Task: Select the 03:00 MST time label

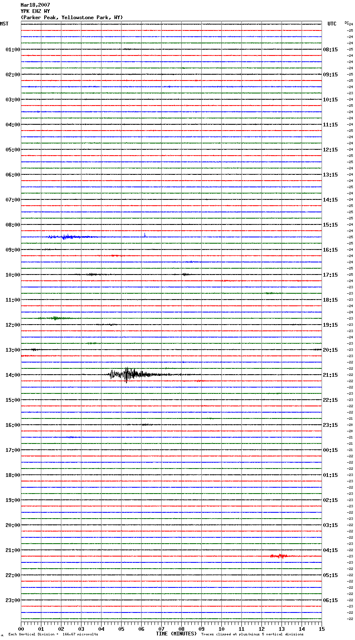Action: (x=13, y=100)
